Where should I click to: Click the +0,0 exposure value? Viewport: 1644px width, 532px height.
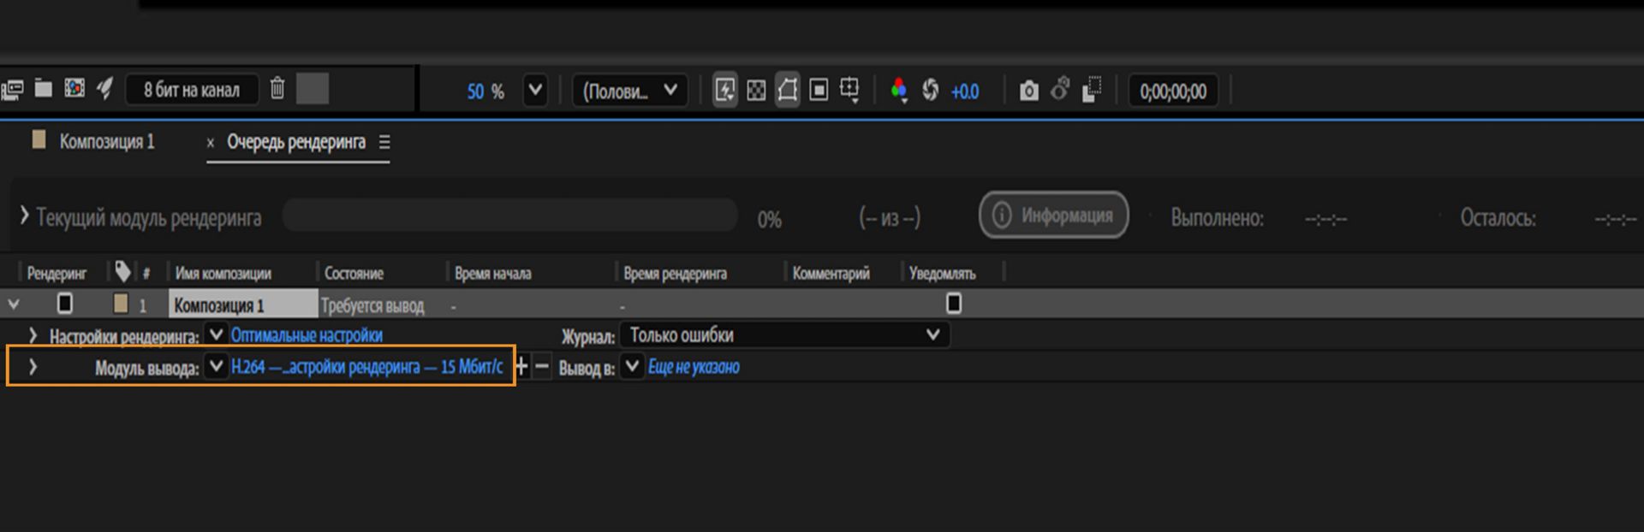click(965, 92)
